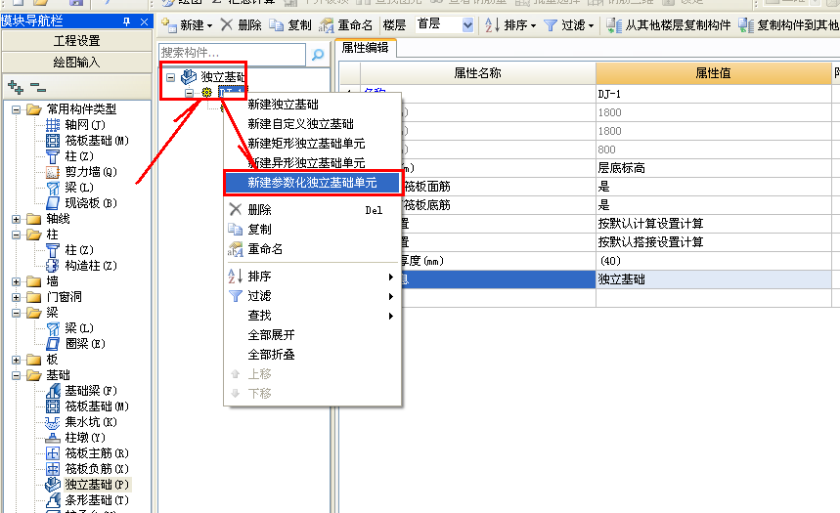The image size is (840, 513).
Task: Choose 新建异形独立基础单元 menu entry
Action: click(x=312, y=163)
